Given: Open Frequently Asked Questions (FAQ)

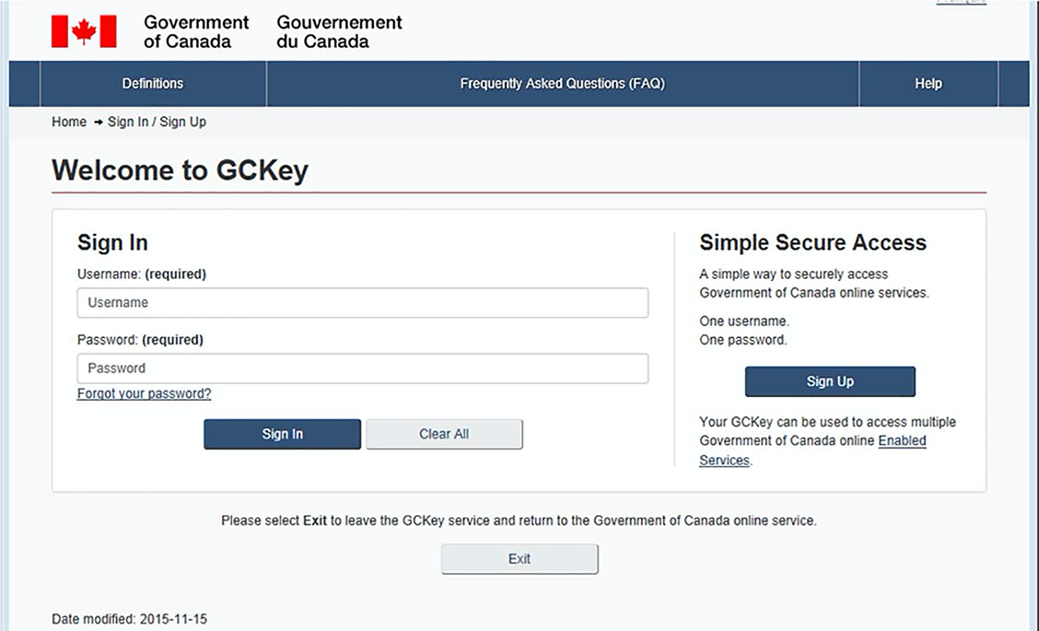Looking at the screenshot, I should tap(562, 84).
